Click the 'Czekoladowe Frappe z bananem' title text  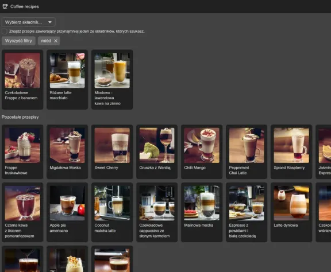tap(21, 95)
